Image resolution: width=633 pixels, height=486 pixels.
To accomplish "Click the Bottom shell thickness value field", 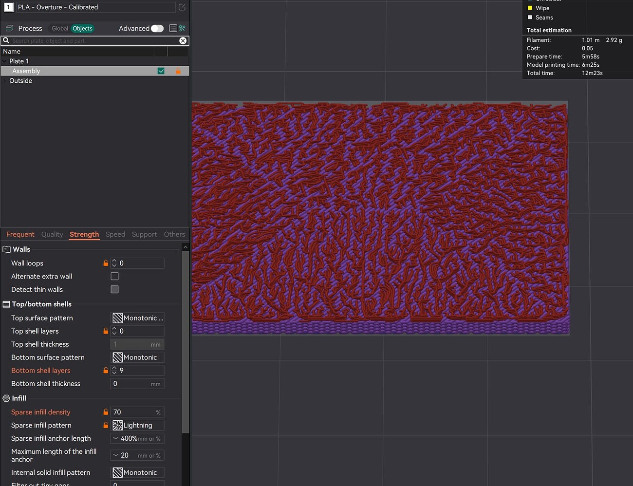I will (x=137, y=384).
